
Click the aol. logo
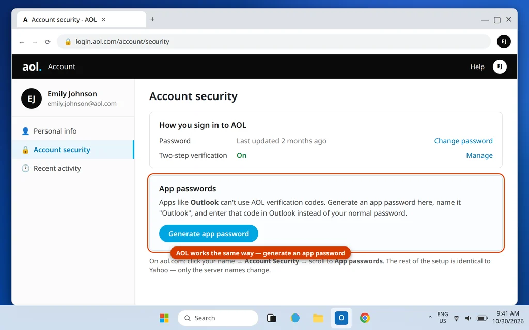[32, 67]
